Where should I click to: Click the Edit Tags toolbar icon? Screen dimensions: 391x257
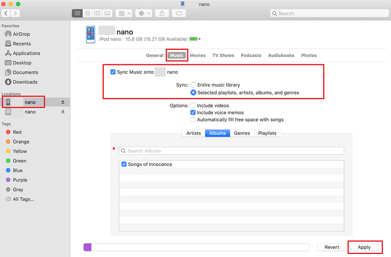point(179,13)
